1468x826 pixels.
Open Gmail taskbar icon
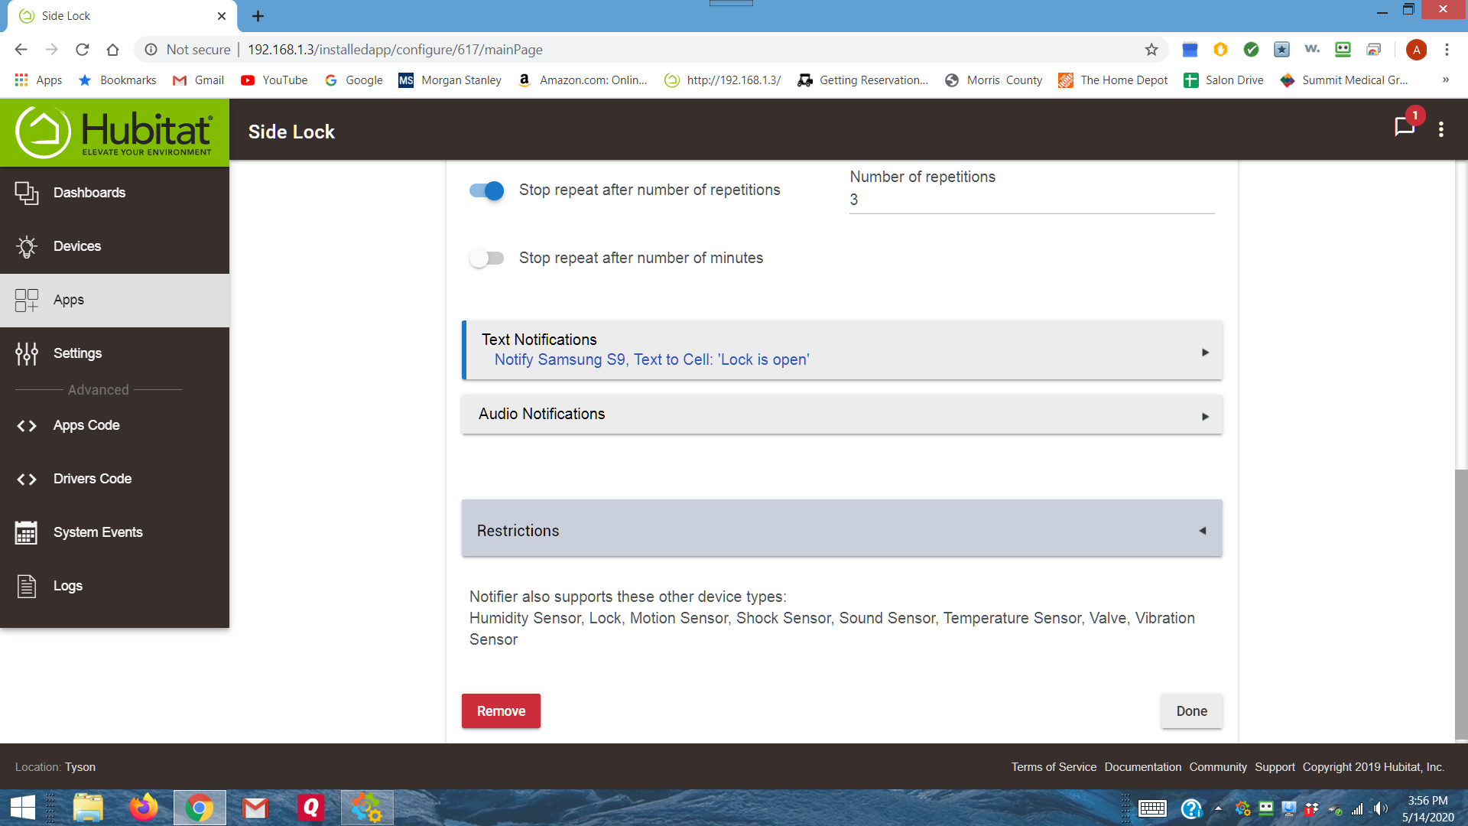pos(255,808)
